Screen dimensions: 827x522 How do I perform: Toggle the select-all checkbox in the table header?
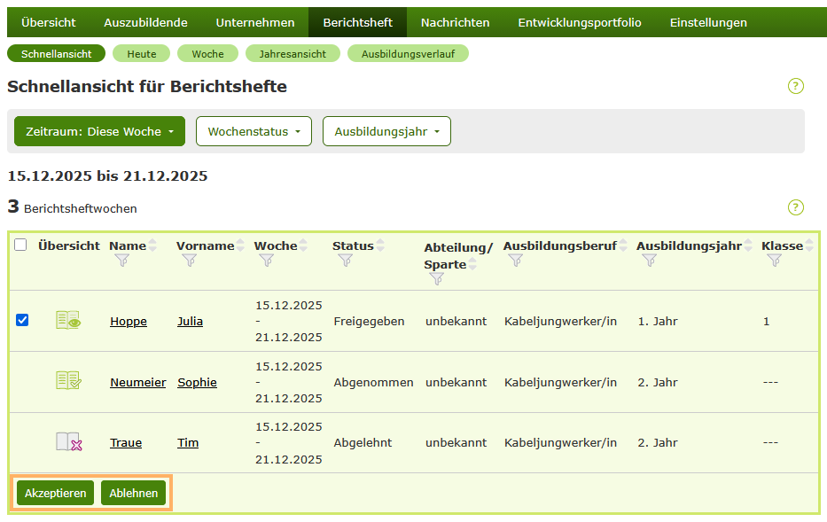pyautogui.click(x=22, y=245)
